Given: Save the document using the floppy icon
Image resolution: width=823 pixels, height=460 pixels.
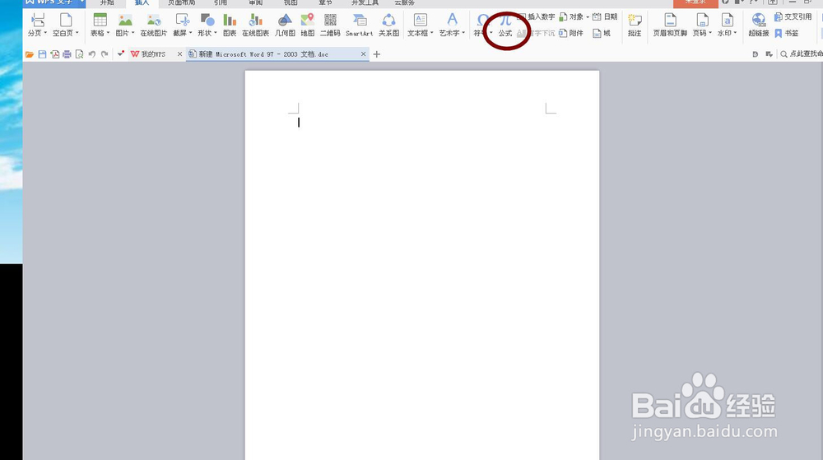Looking at the screenshot, I should [42, 54].
